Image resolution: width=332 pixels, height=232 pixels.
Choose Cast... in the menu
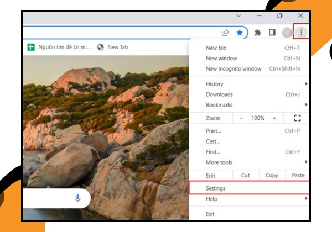[249, 141]
